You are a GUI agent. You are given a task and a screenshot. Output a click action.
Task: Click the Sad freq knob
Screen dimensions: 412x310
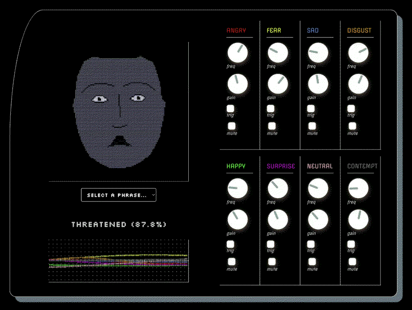[318, 53]
